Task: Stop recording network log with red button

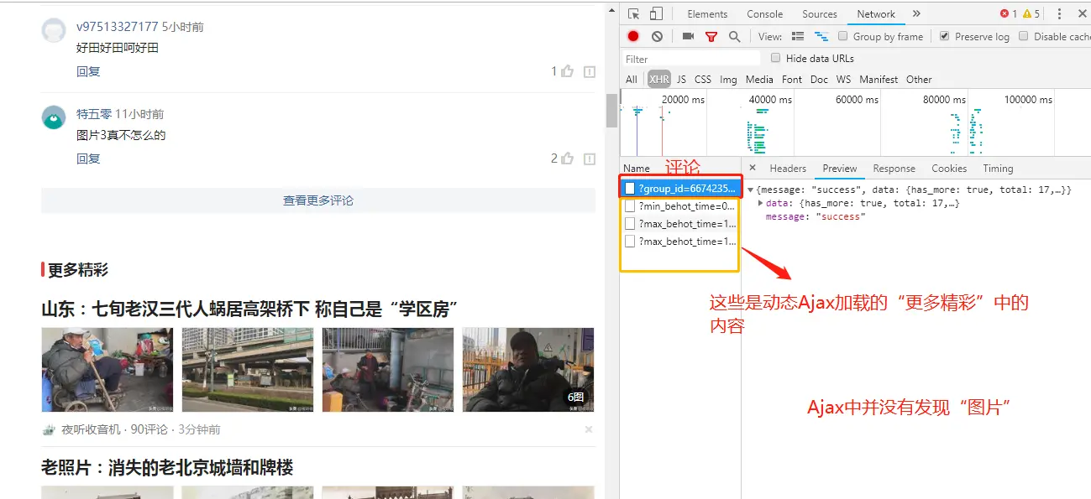Action: pyautogui.click(x=633, y=36)
